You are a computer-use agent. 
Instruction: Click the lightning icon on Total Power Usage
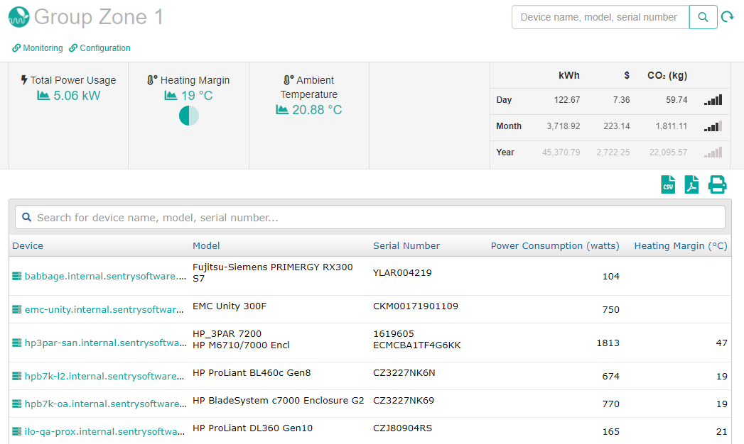click(24, 80)
